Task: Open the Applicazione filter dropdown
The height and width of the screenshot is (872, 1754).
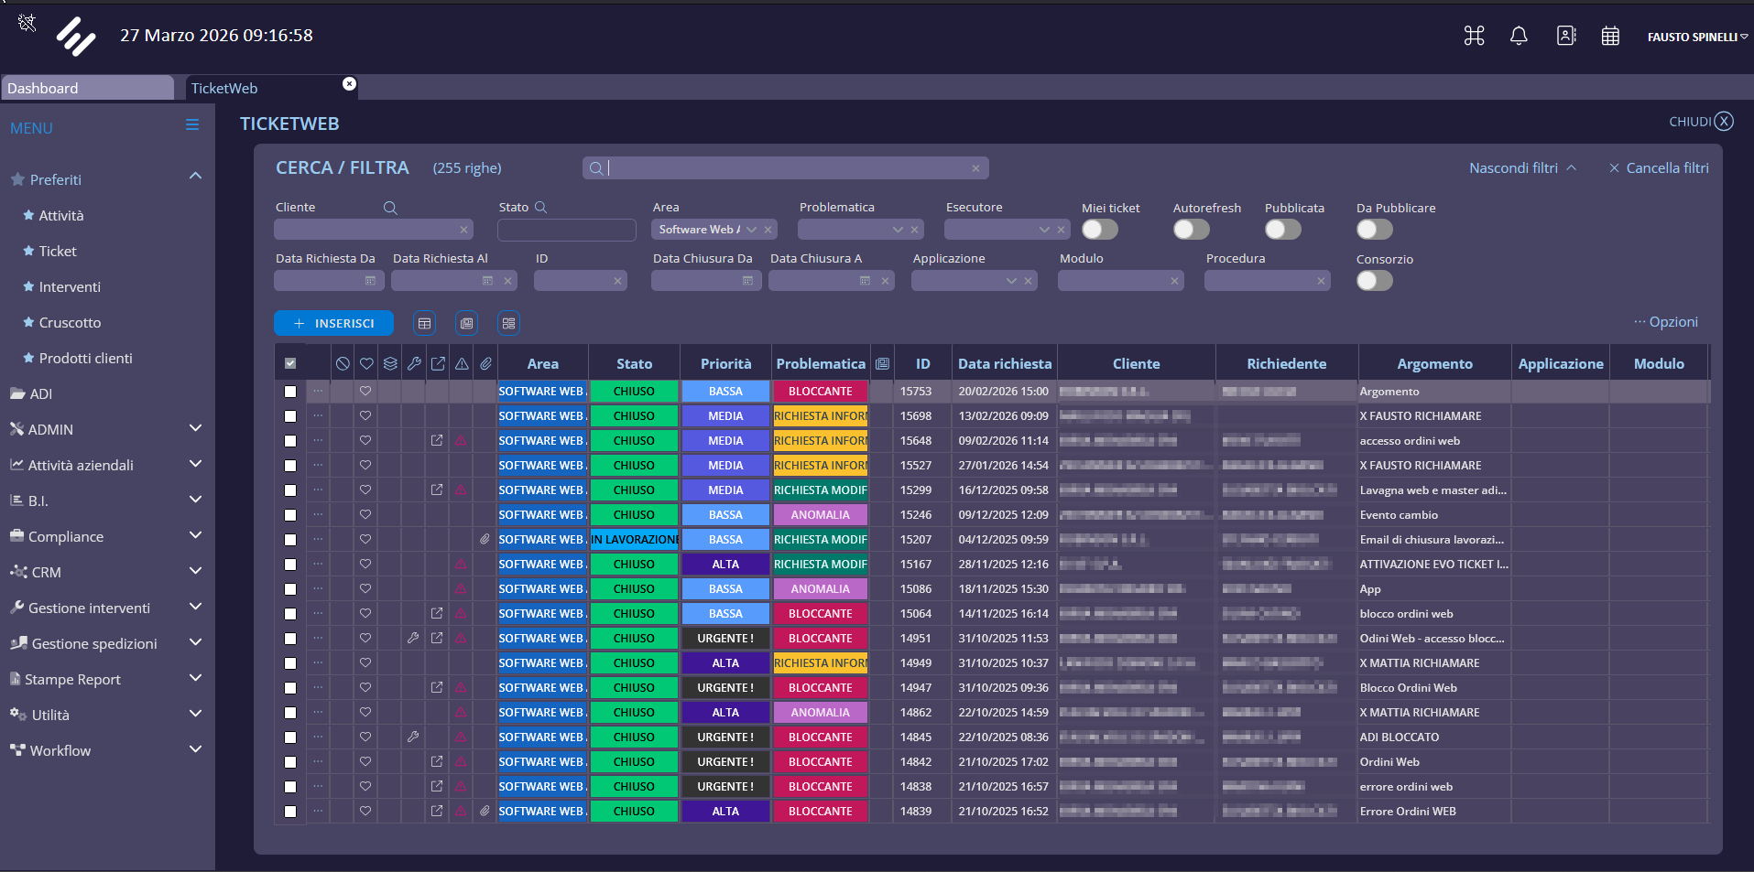Action: point(1011,281)
